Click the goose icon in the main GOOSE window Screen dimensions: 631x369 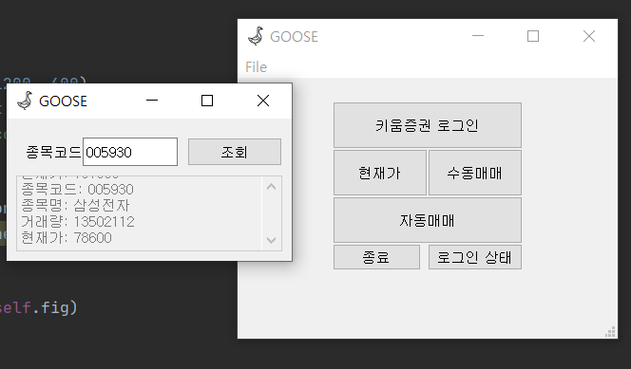coord(256,36)
